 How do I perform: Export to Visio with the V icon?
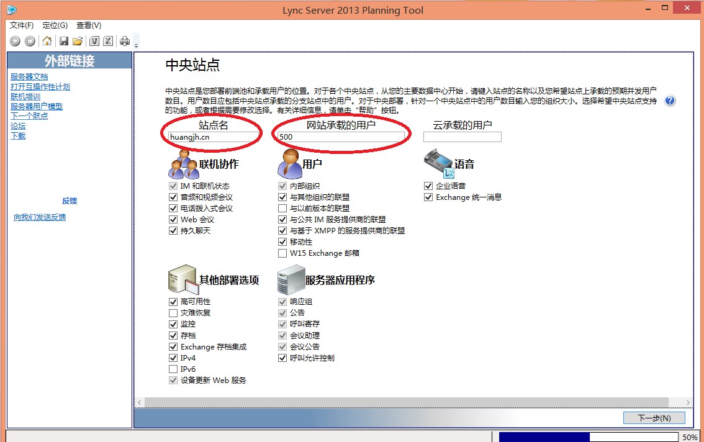point(94,42)
